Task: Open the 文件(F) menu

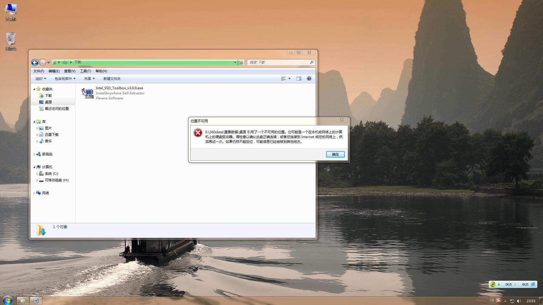Action: click(x=38, y=71)
